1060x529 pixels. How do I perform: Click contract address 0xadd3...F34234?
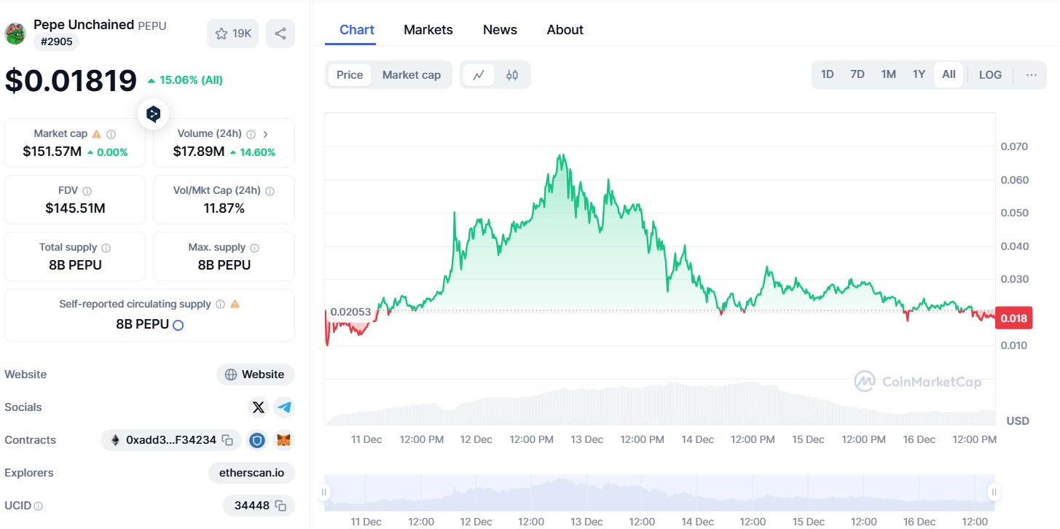(171, 440)
